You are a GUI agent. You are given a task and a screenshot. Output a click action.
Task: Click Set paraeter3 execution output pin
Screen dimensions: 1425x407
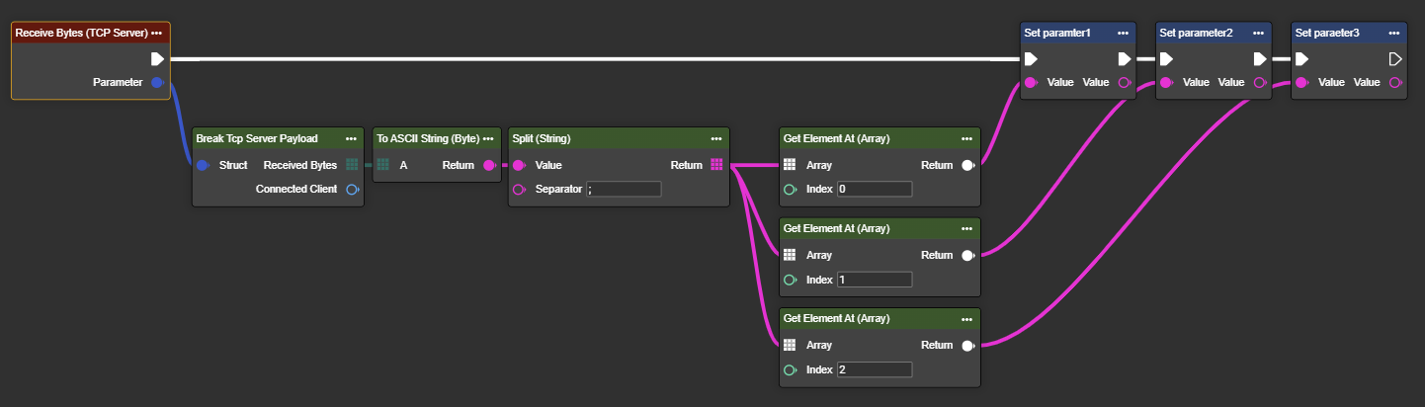pyautogui.click(x=1395, y=59)
